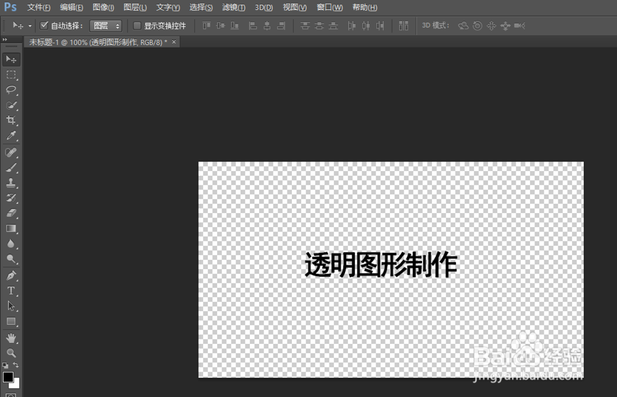Select the Move tool in the toolbox

point(11,59)
